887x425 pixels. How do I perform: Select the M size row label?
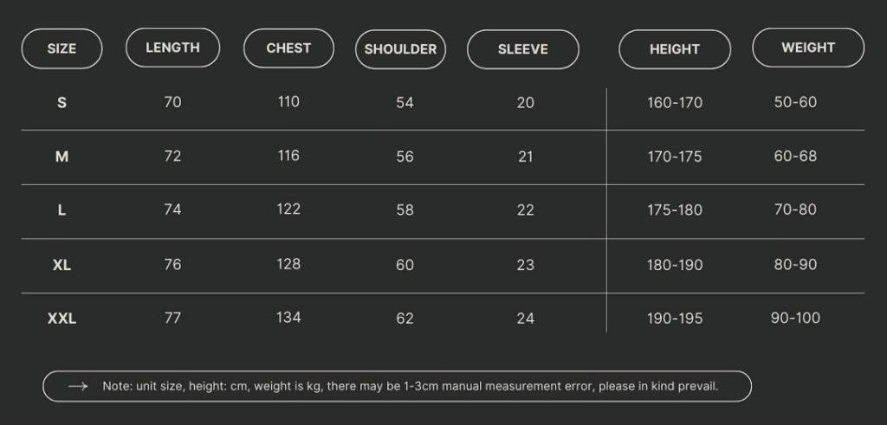point(62,157)
